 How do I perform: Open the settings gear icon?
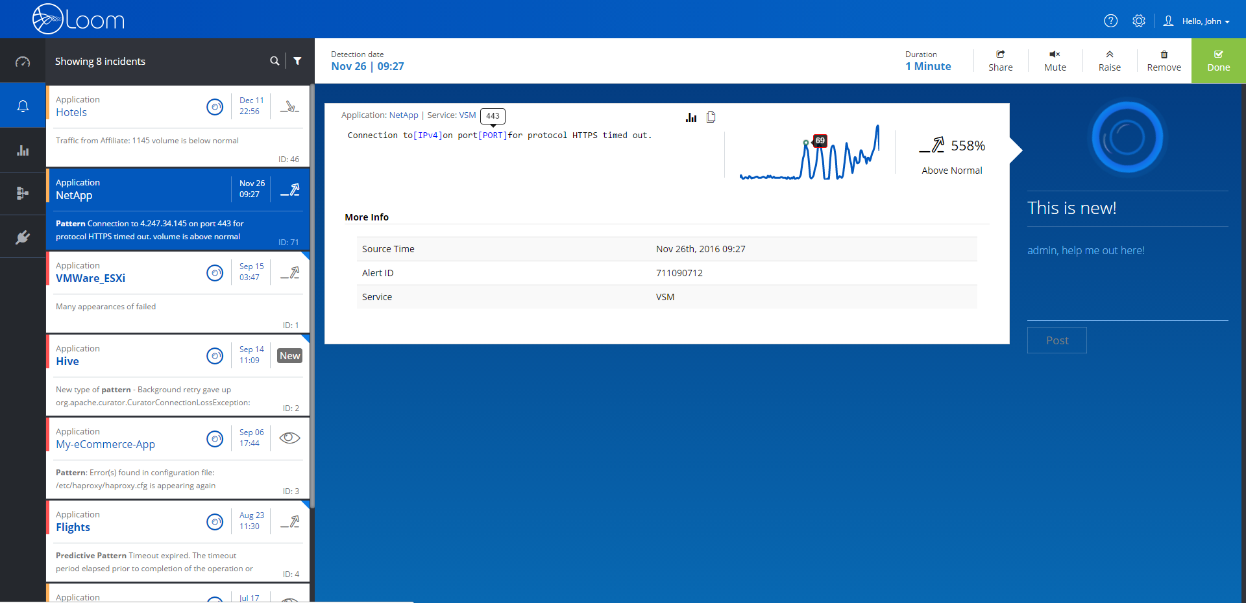pyautogui.click(x=1139, y=21)
